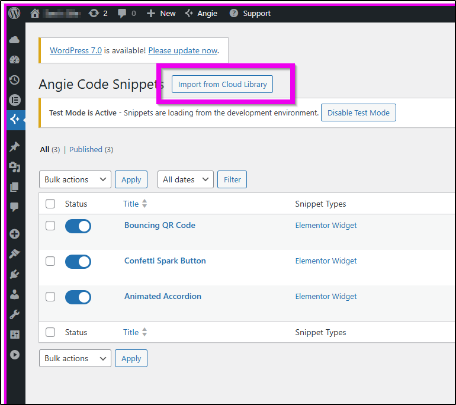This screenshot has width=456, height=405.
Task: Click the footer Title column link
Action: (x=130, y=332)
